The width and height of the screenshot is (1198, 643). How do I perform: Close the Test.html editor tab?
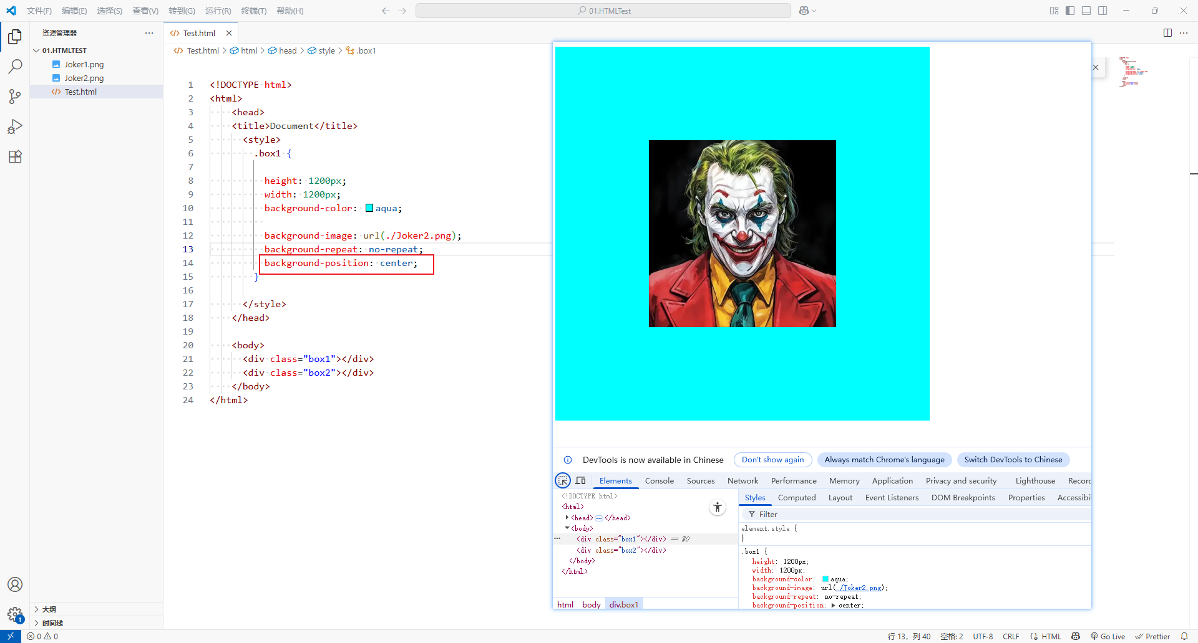[x=229, y=33]
